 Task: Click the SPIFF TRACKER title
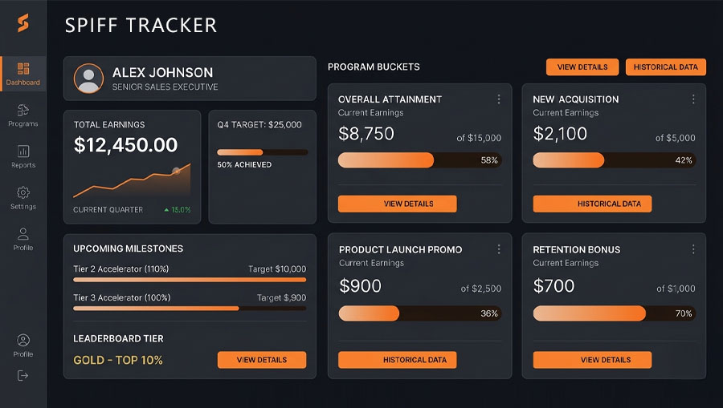click(141, 26)
